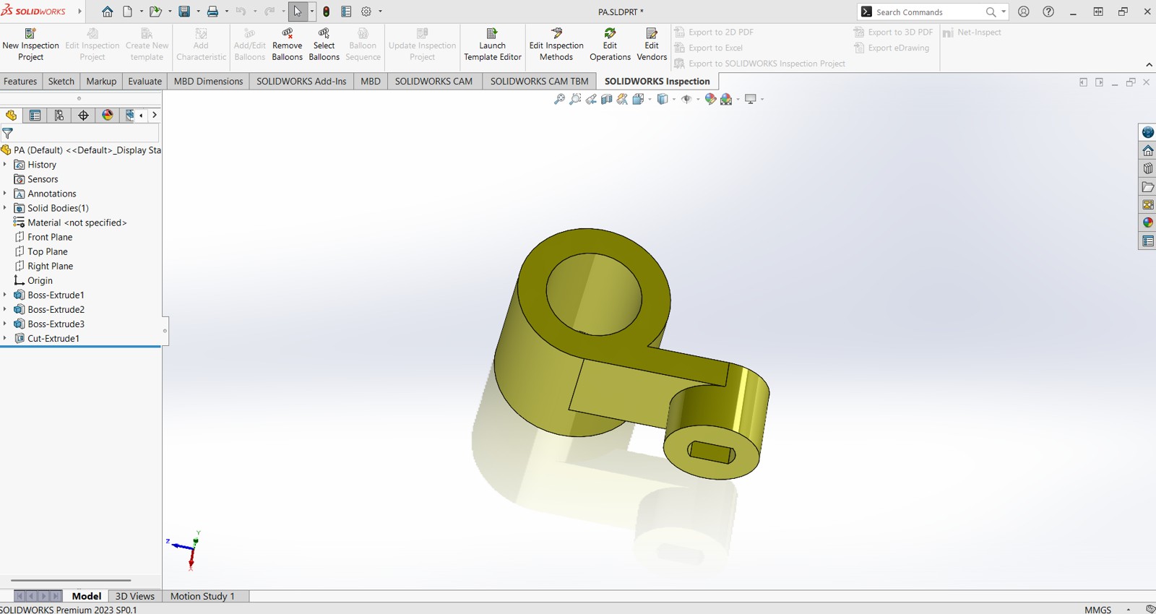Click the Home icon in title toolbar
This screenshot has height=614, width=1156.
pyautogui.click(x=108, y=12)
